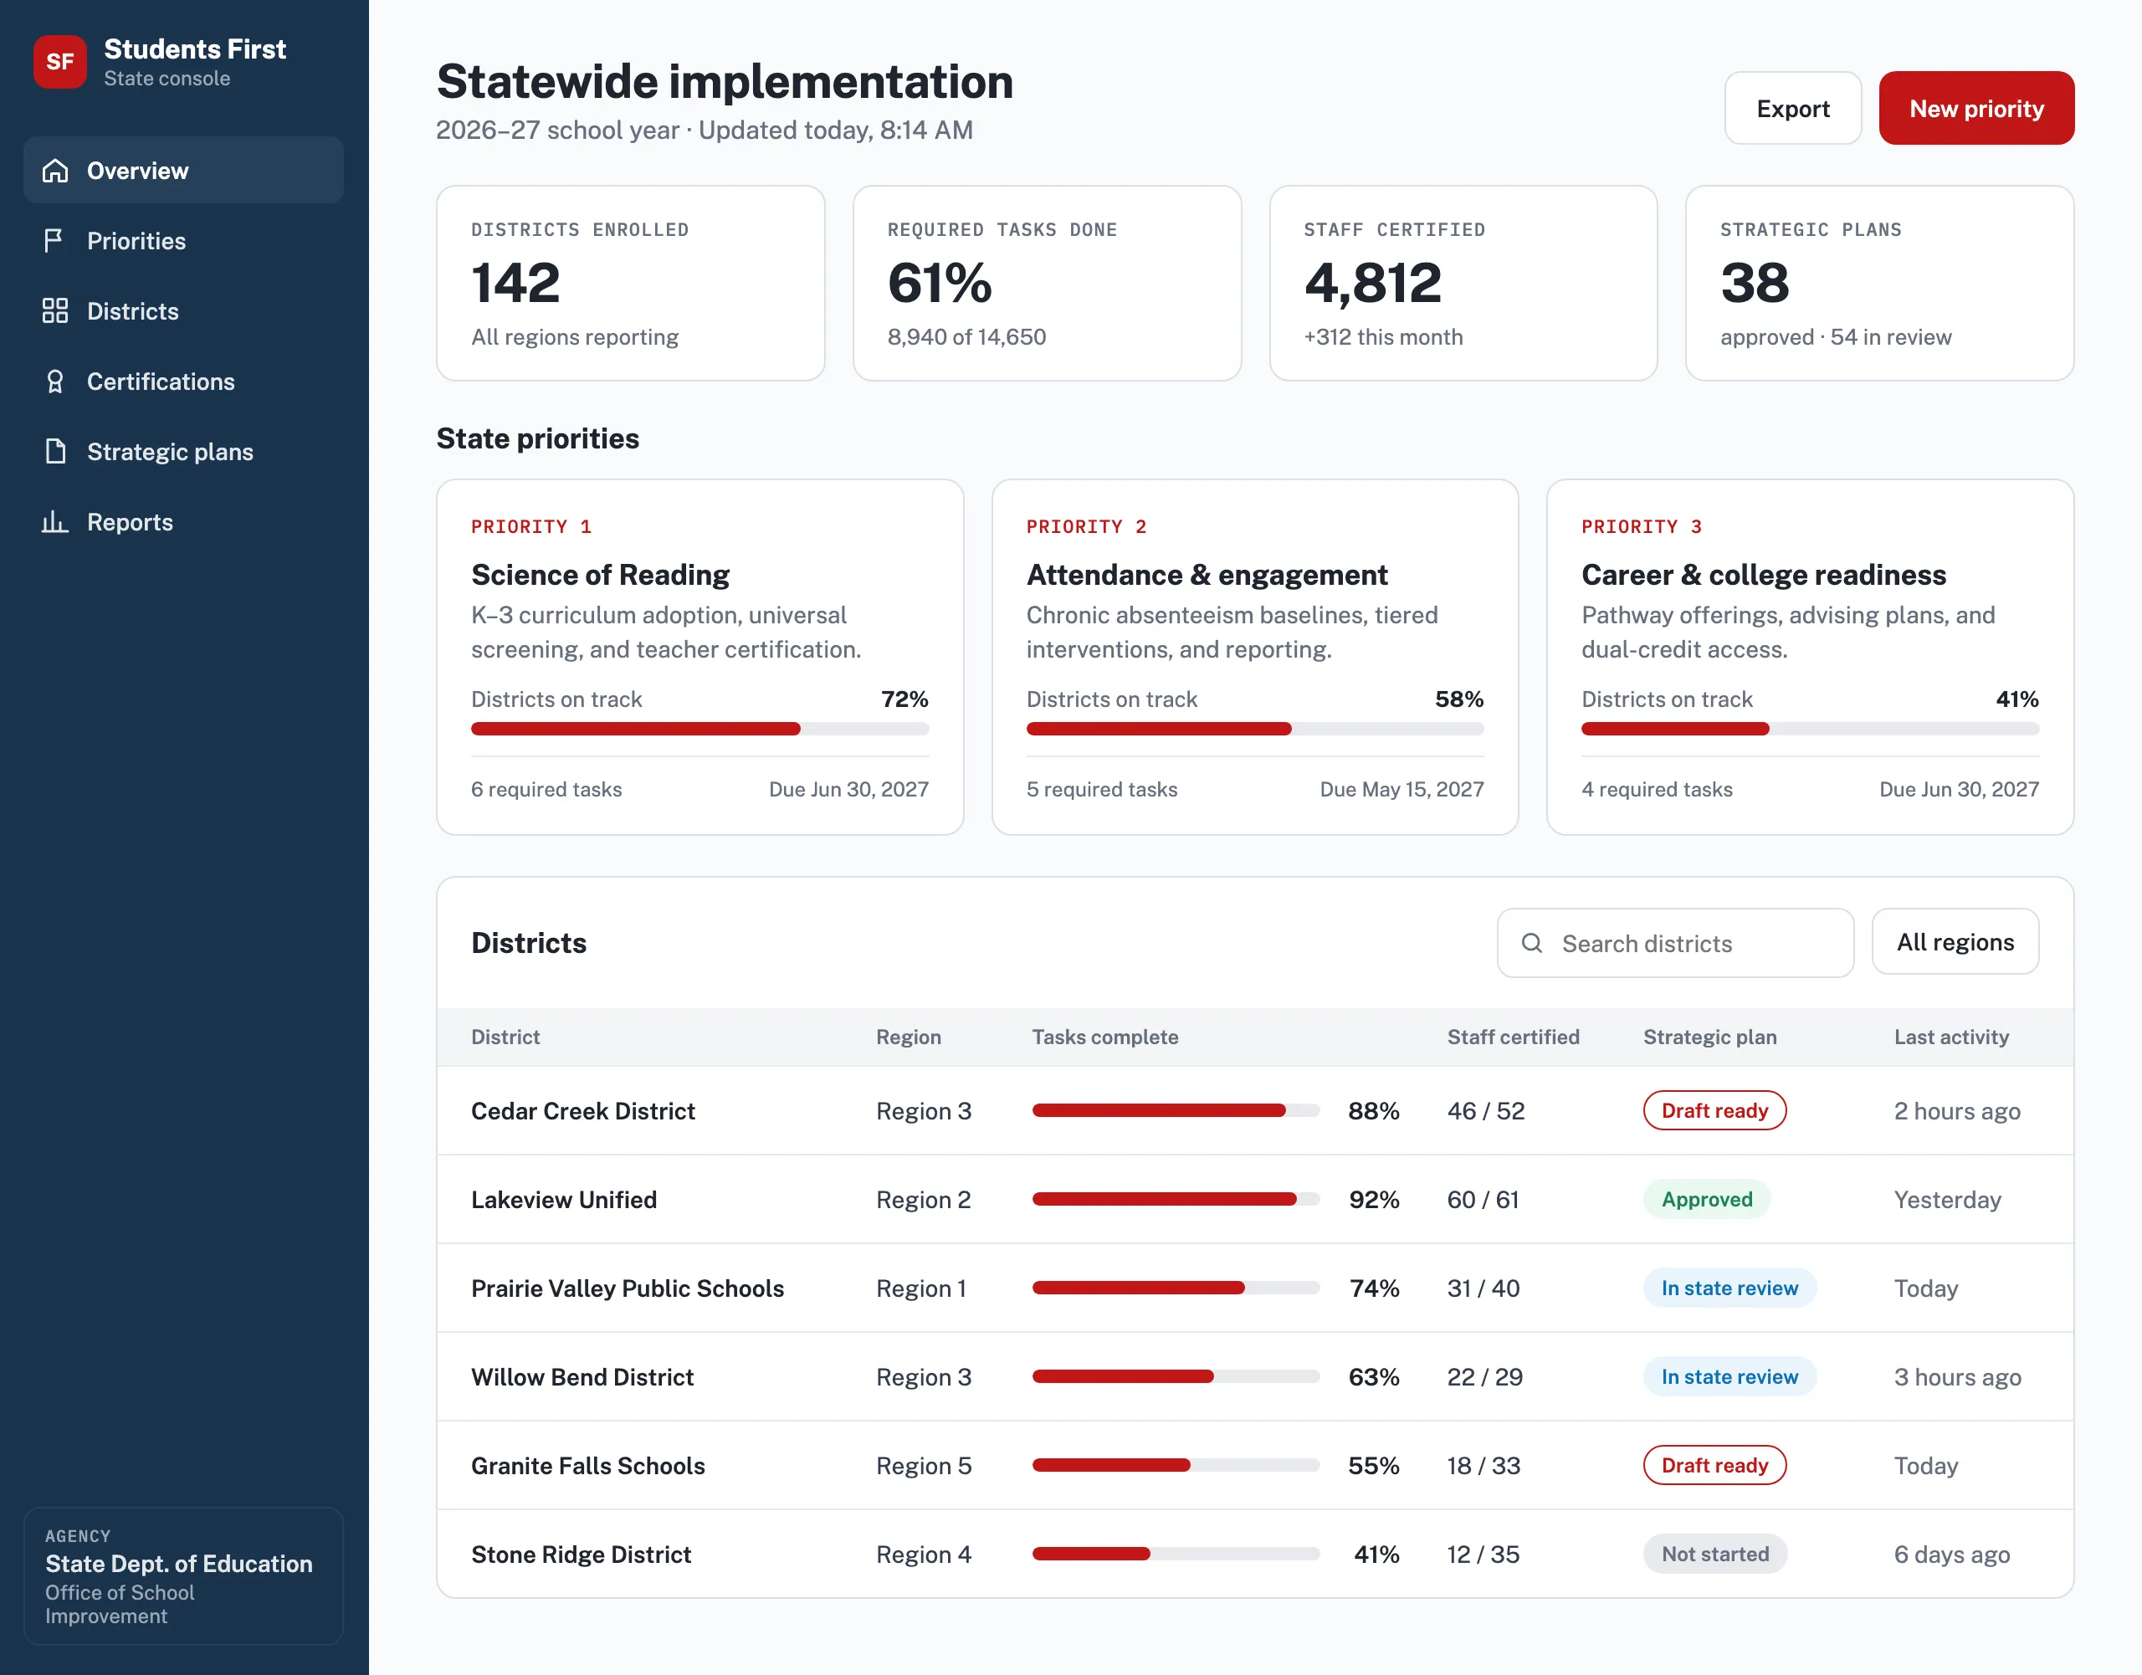This screenshot has height=1675, width=2142.
Task: Click the Overview home icon
Action: (55, 171)
